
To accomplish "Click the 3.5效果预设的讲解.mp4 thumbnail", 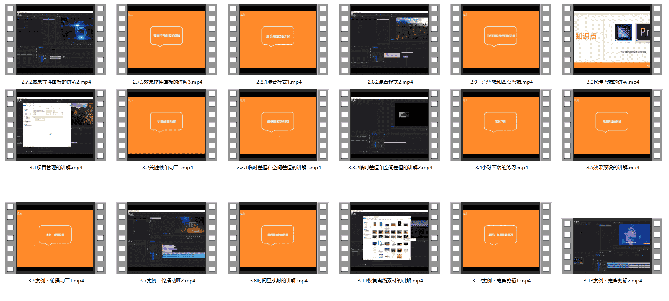I will click(612, 125).
